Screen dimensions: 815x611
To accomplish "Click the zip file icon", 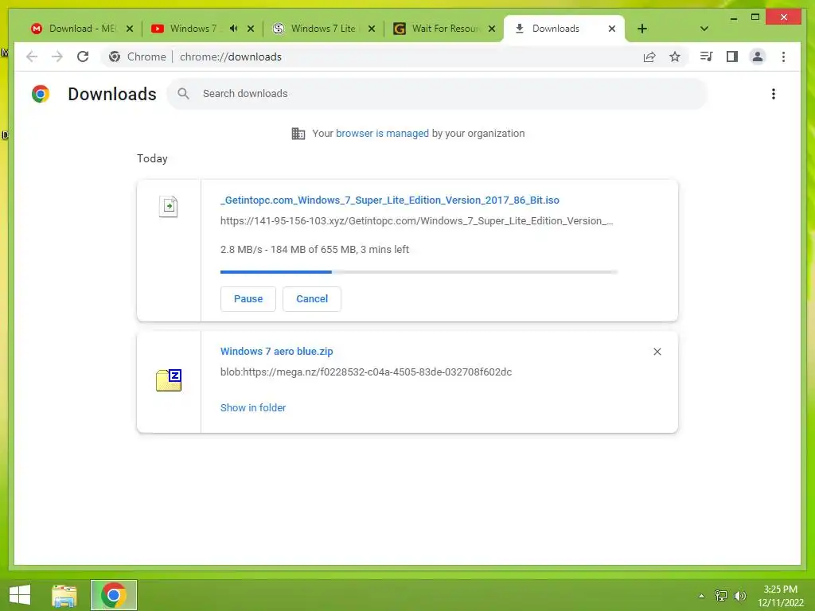I will pyautogui.click(x=169, y=380).
